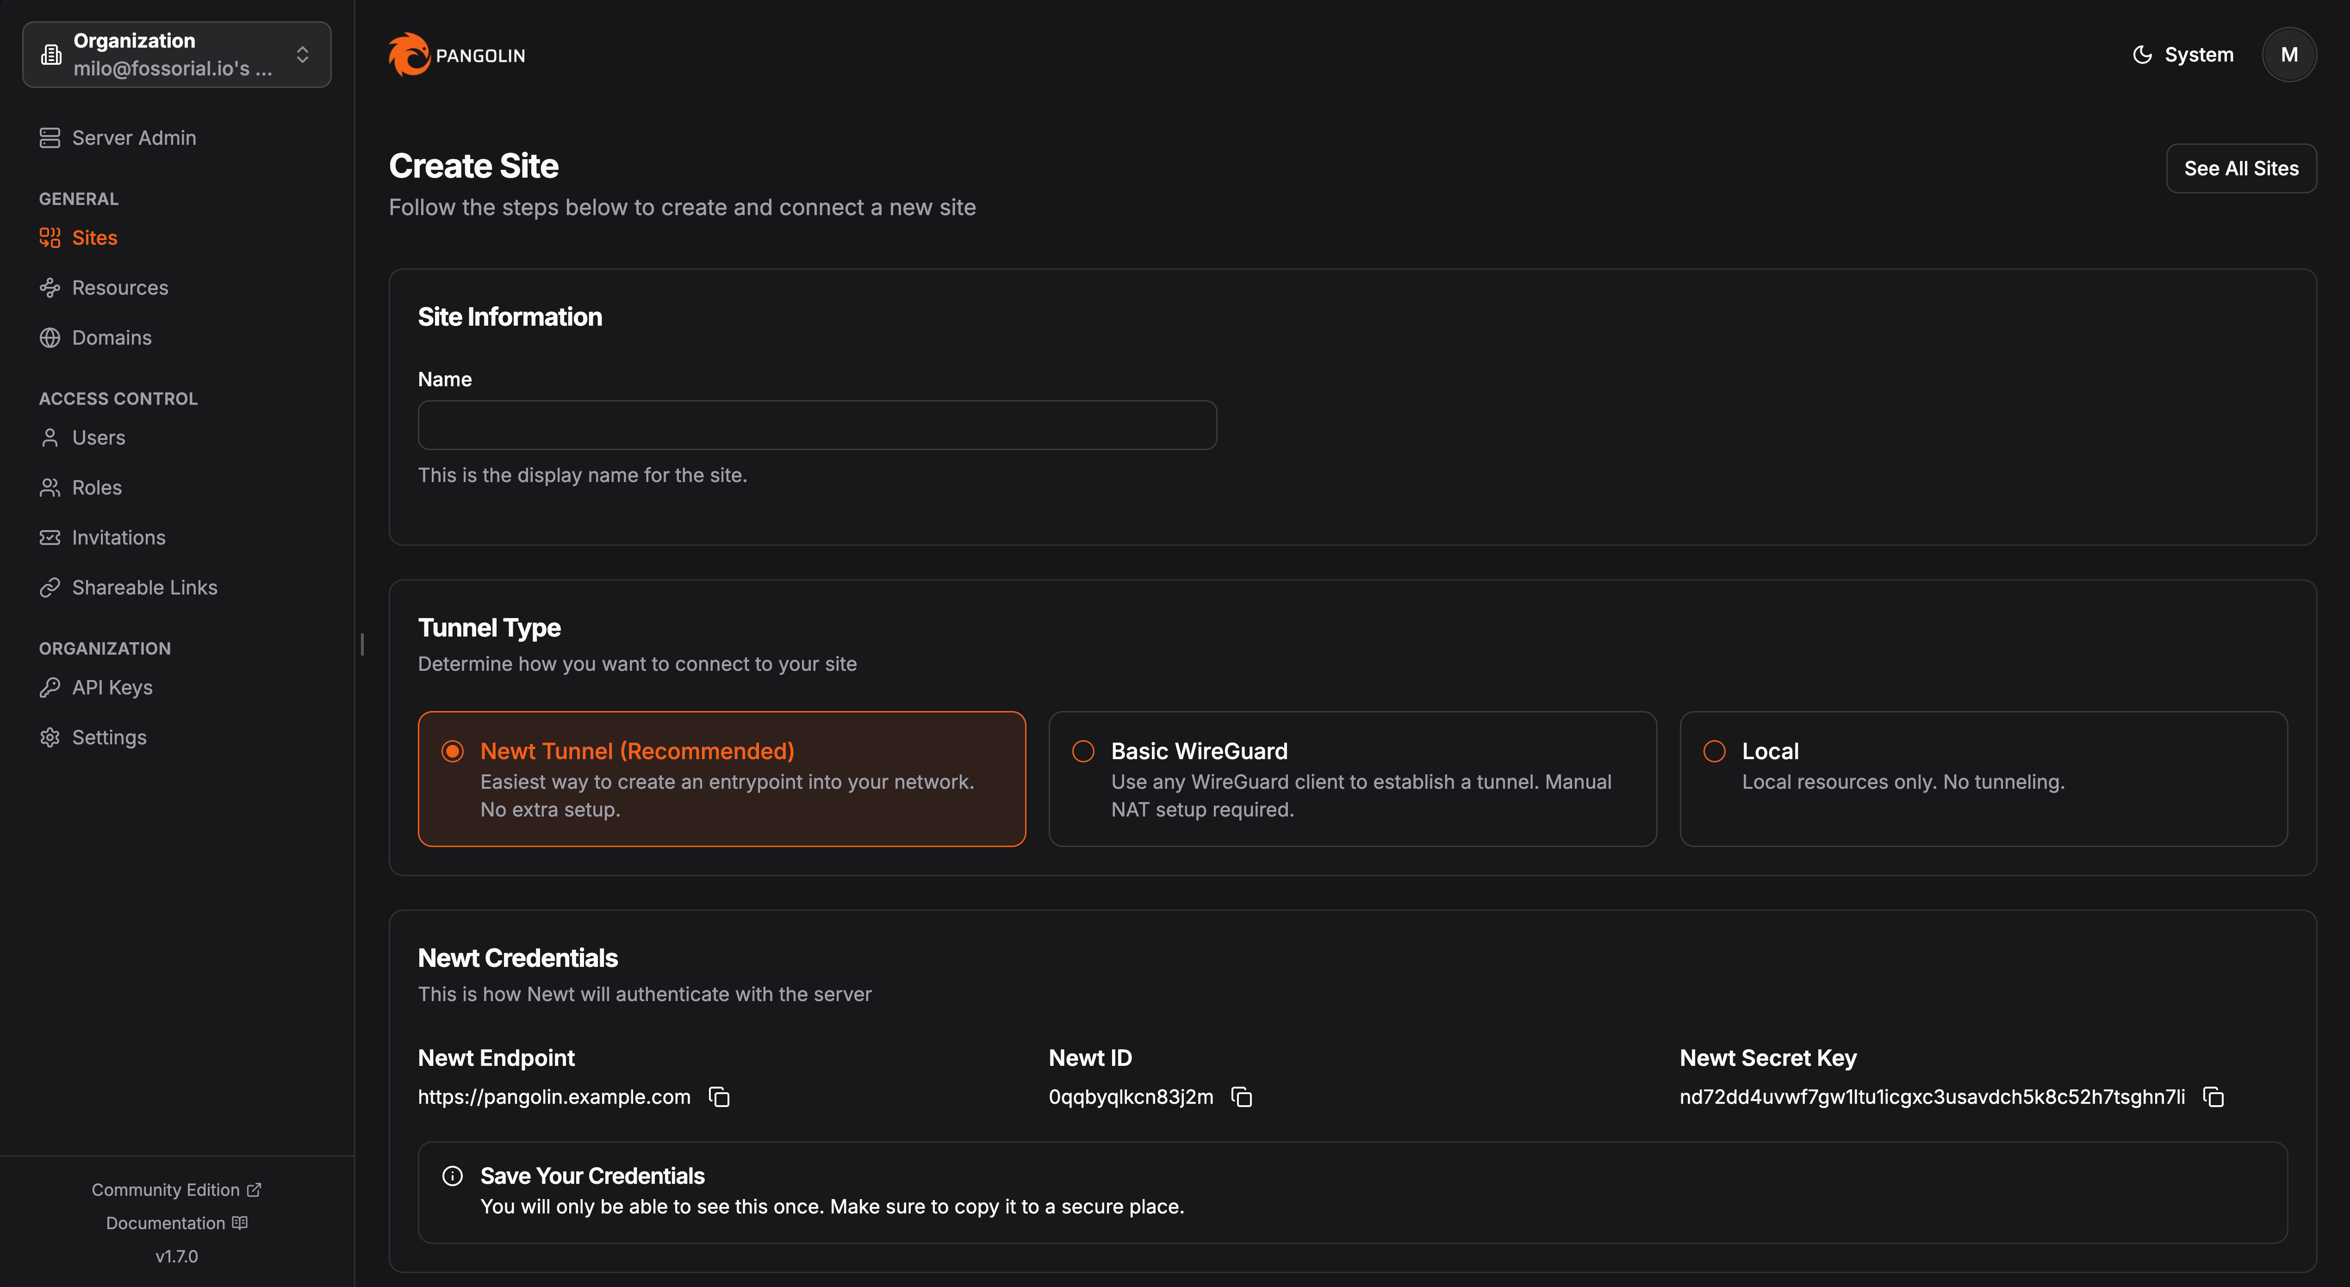This screenshot has height=1287, width=2350.
Task: Click the See All Sites button
Action: point(2240,168)
